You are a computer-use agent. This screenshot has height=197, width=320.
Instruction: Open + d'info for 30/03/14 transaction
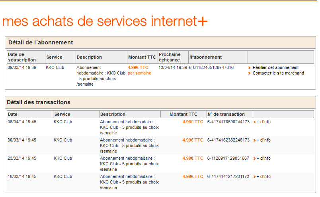click(263, 140)
